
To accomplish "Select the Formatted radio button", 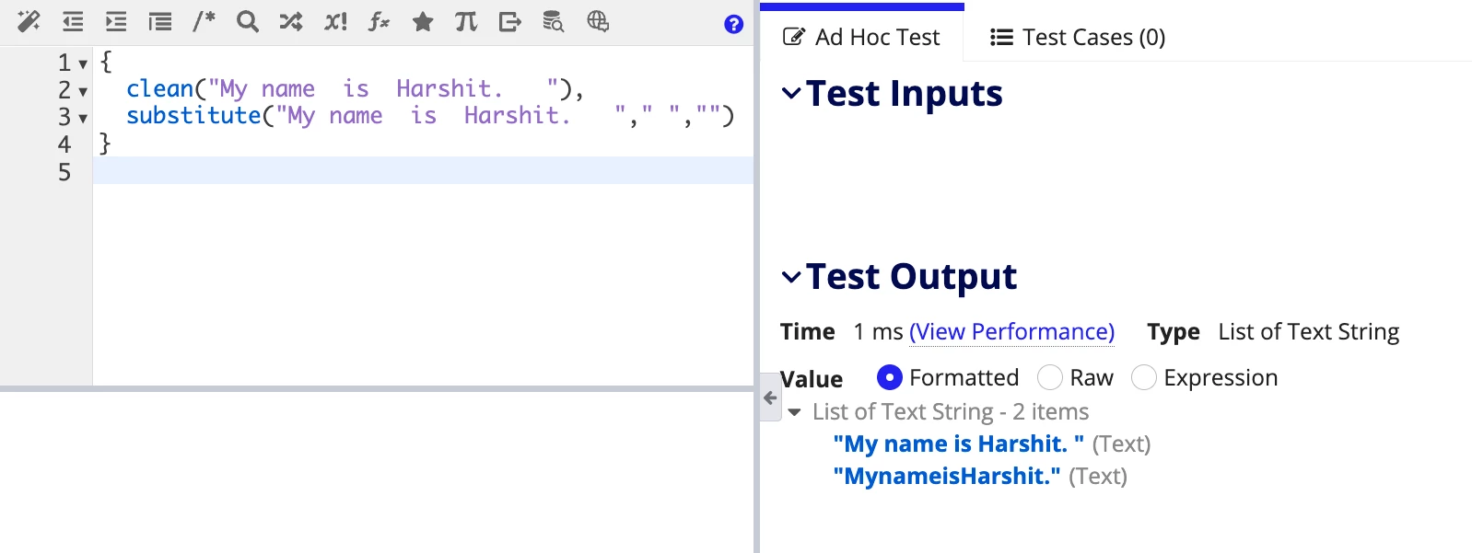I will 889,377.
